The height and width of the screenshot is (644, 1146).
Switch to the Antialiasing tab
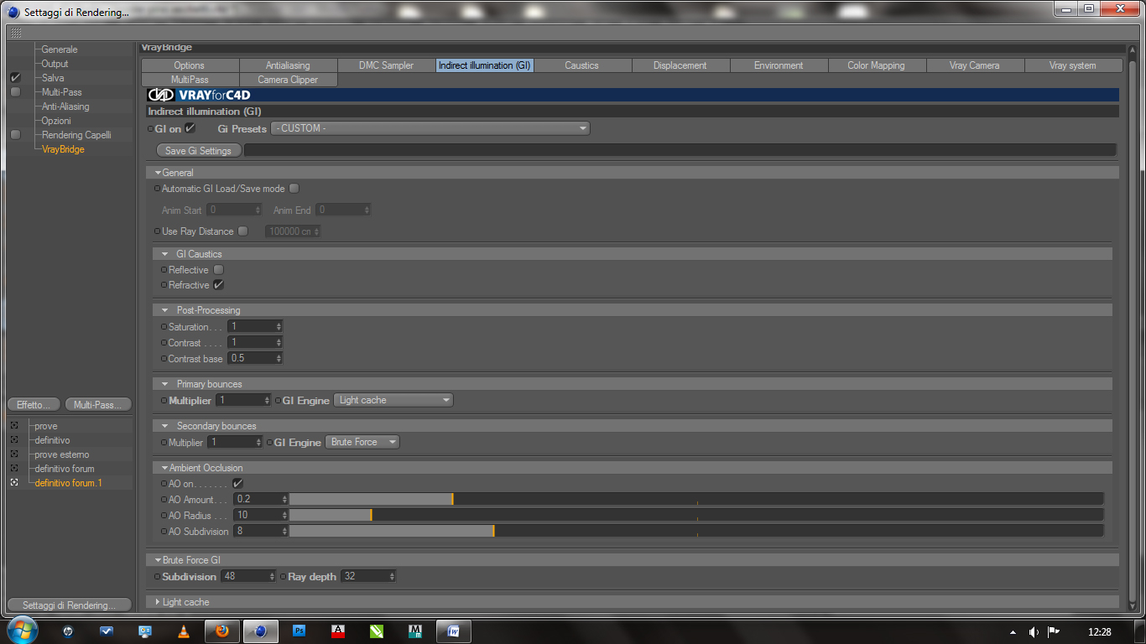(x=288, y=65)
